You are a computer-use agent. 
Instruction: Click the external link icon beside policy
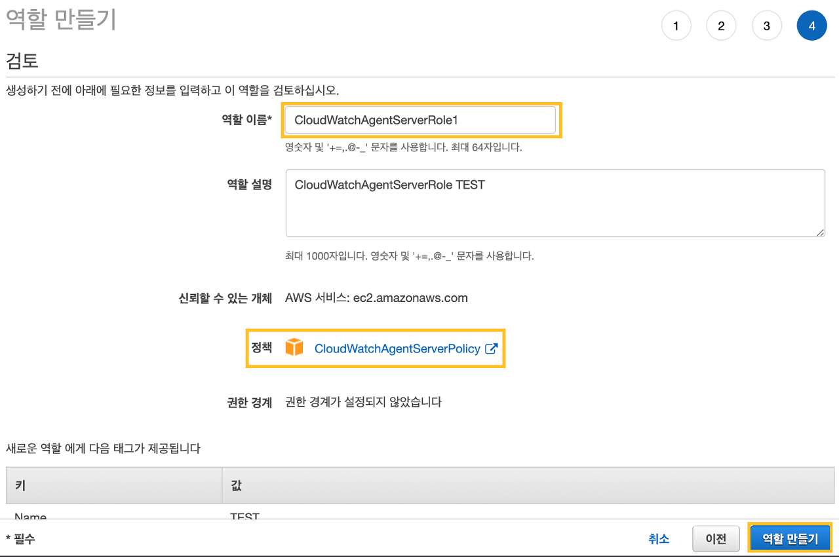pos(491,348)
